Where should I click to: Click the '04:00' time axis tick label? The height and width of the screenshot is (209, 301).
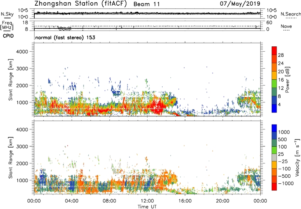pos(71,201)
